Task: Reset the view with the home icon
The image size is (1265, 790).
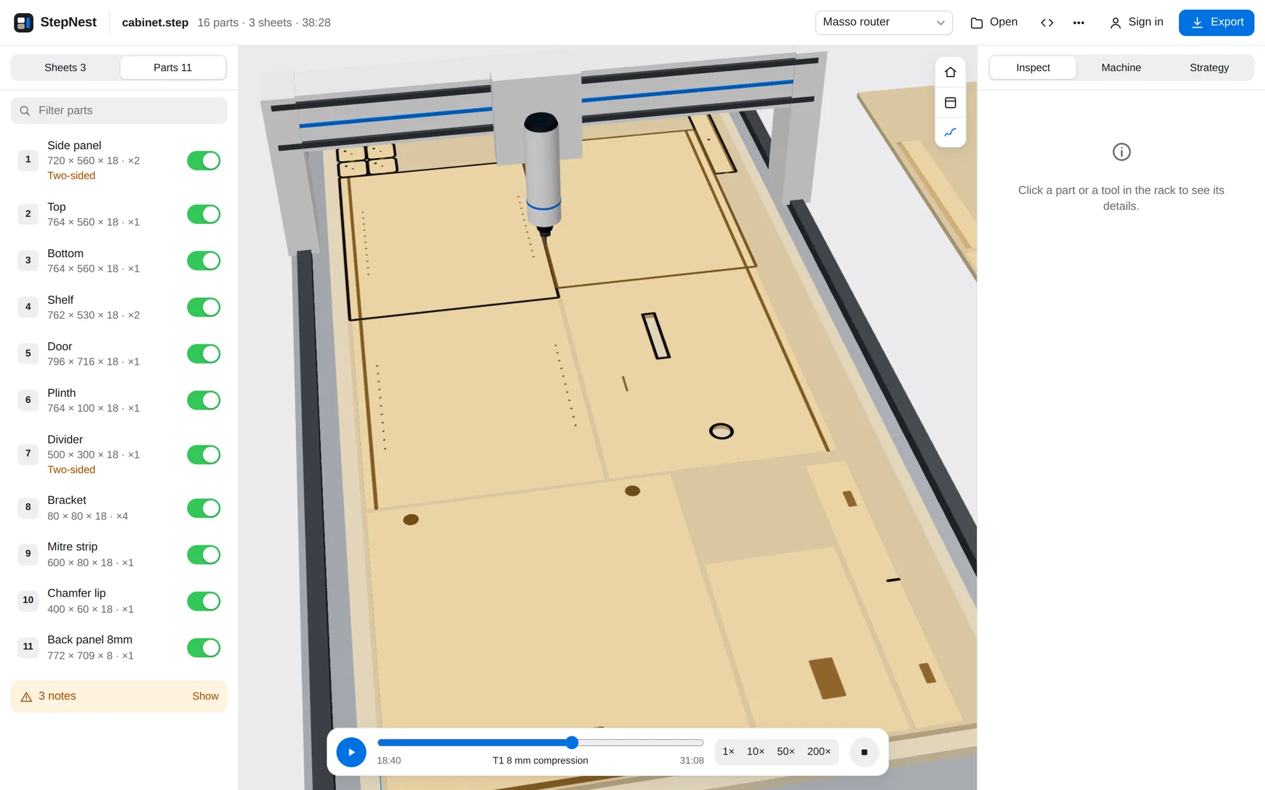Action: (x=950, y=72)
